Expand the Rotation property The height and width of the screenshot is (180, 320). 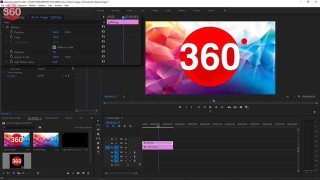(x=6, y=52)
